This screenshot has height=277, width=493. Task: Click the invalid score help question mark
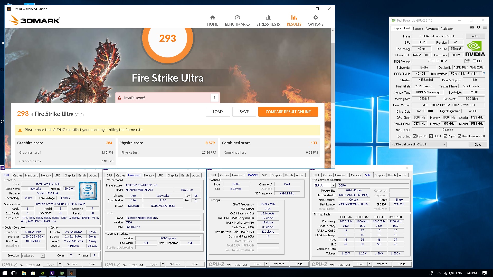pos(215,98)
